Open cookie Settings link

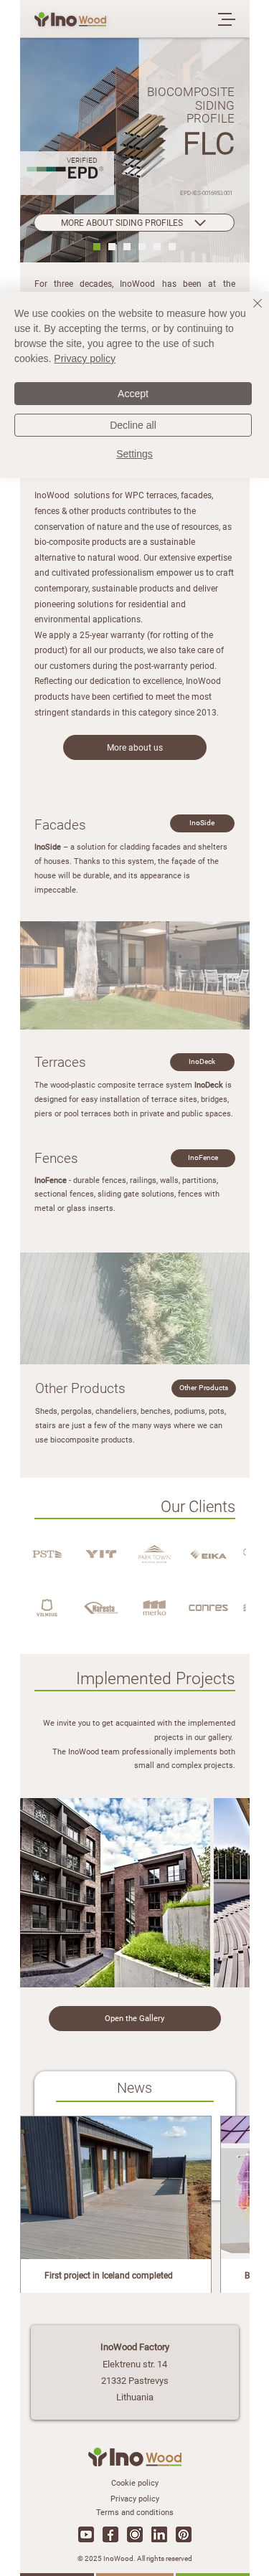[134, 454]
